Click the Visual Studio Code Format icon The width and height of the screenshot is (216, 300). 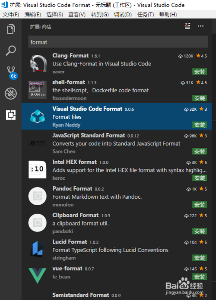38,116
